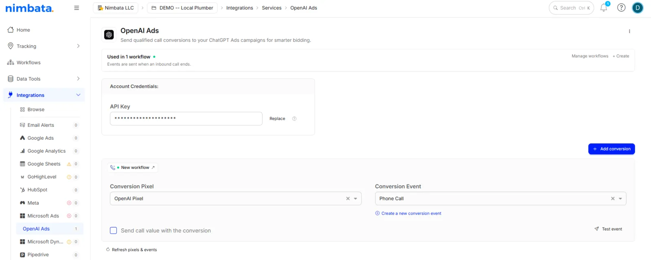This screenshot has width=651, height=260.
Task: Click the API Key input field
Action: [x=186, y=119]
